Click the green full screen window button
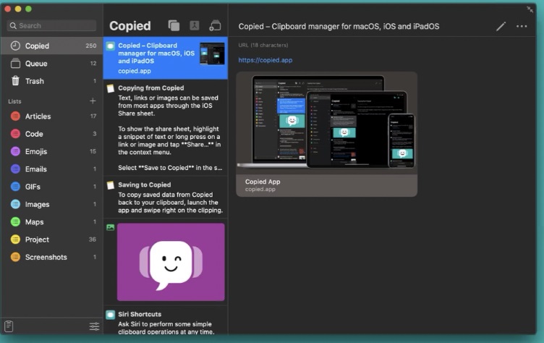This screenshot has height=343, width=544. point(28,9)
